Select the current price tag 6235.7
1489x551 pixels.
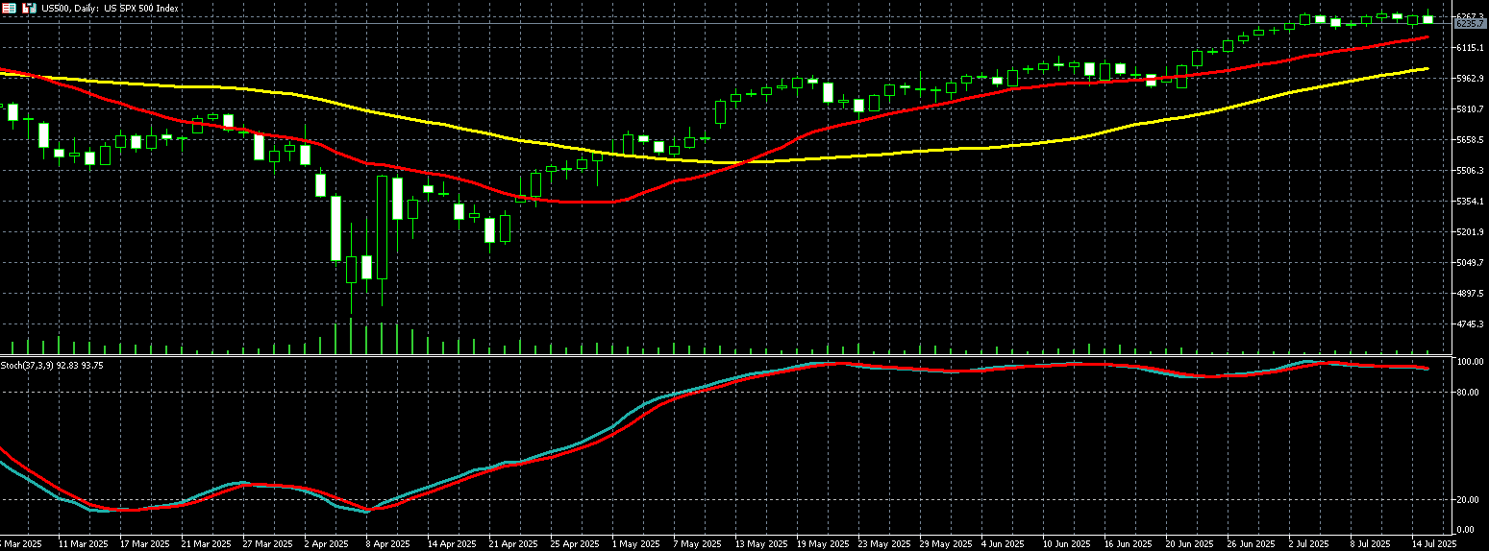click(x=1471, y=24)
